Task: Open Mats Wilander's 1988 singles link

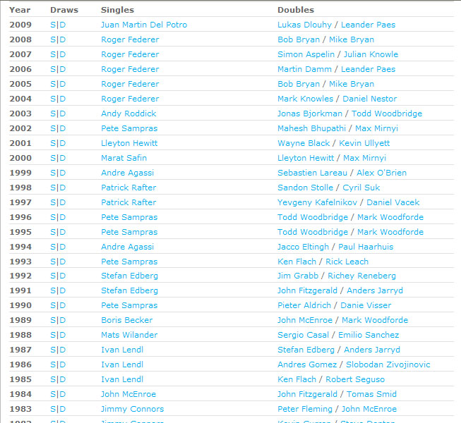Action: click(x=129, y=335)
